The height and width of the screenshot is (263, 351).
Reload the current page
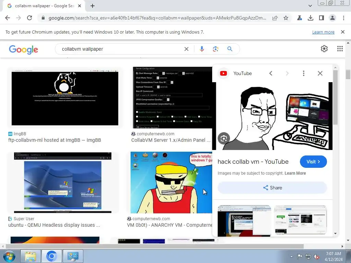(x=29, y=18)
